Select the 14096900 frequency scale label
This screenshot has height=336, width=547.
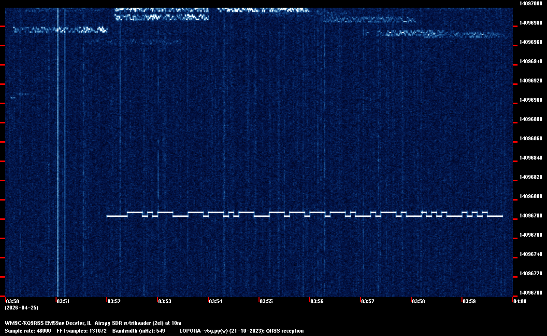pyautogui.click(x=530, y=100)
